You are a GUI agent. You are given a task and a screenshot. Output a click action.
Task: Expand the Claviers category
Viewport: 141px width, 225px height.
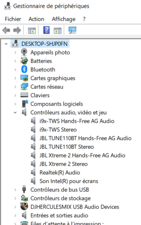pos(15,95)
